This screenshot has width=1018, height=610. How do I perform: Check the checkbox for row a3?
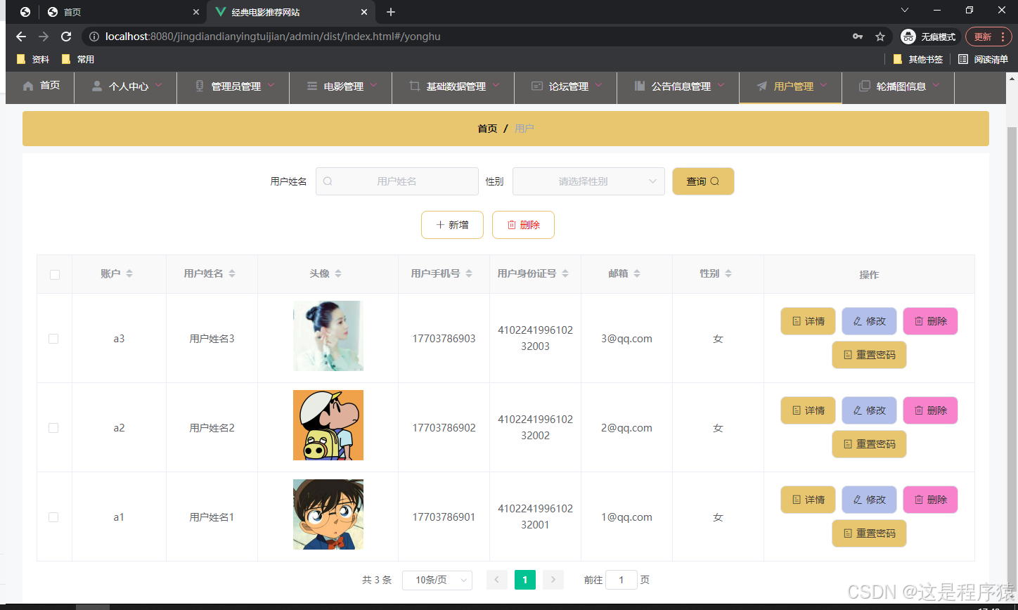pos(53,339)
